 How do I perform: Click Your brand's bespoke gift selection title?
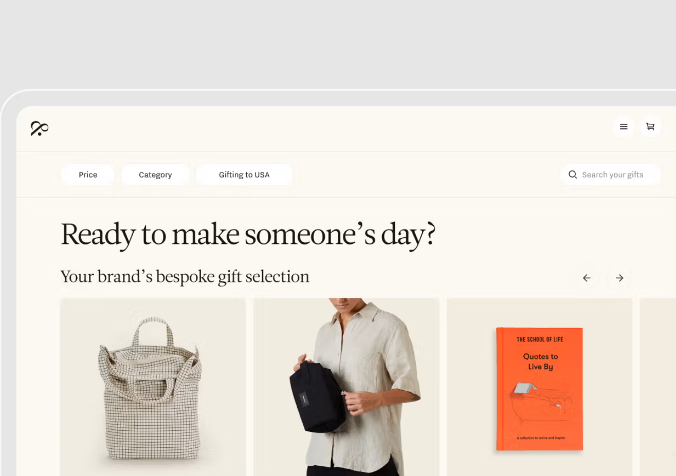(185, 277)
